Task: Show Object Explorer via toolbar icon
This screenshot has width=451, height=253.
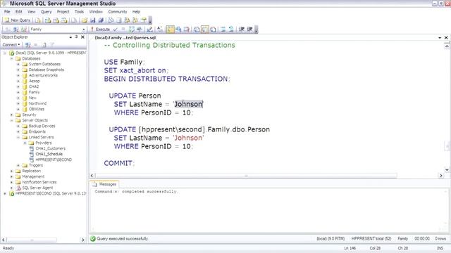Action: click(x=127, y=20)
